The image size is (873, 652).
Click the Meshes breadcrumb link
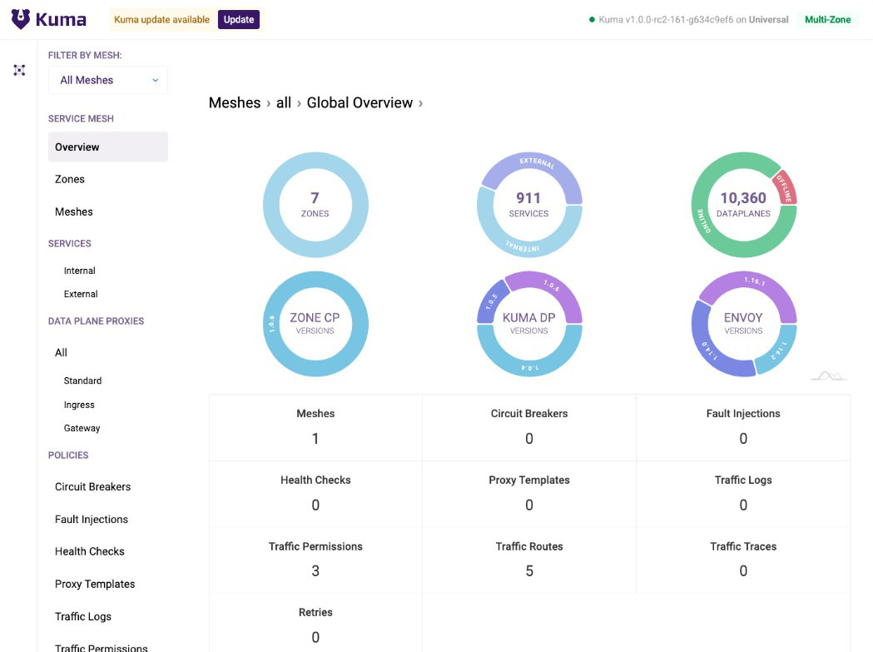coord(235,103)
